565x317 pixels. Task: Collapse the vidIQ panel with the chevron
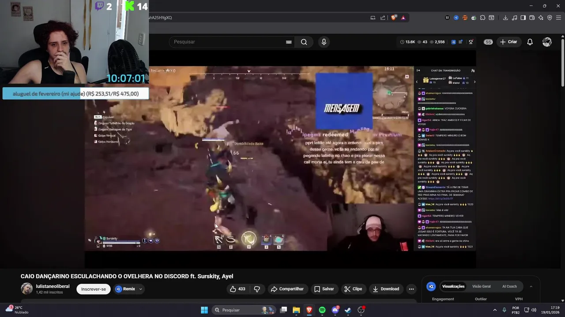point(531,286)
